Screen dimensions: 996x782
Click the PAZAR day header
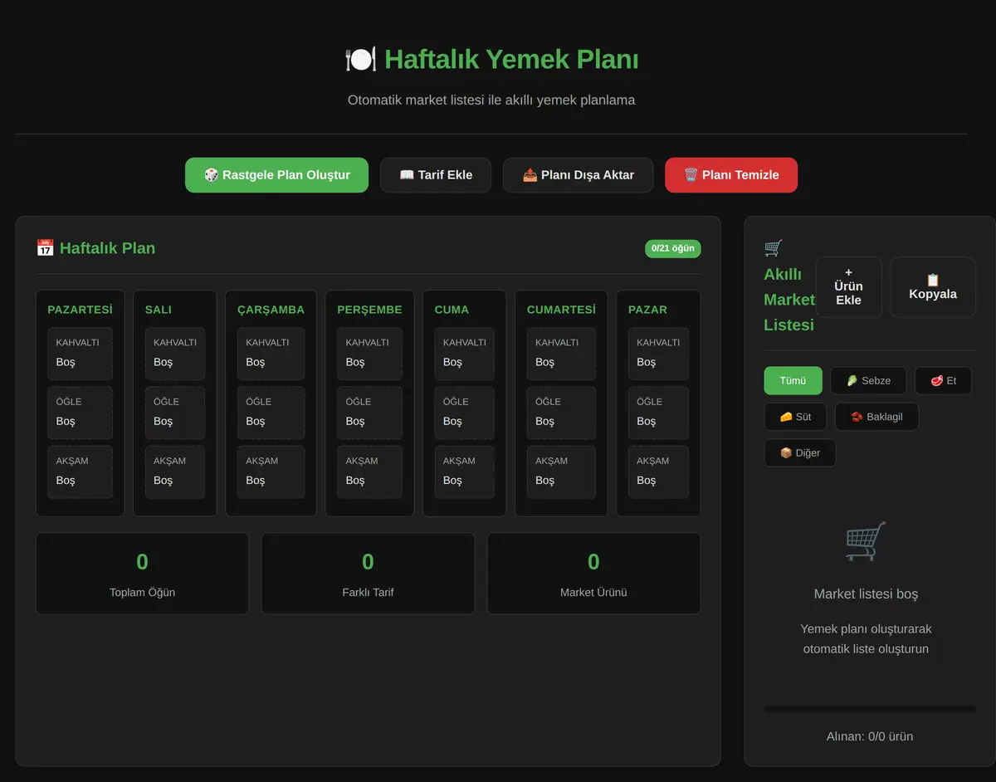point(647,310)
